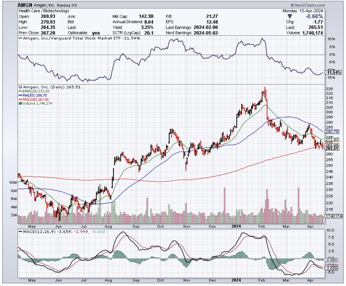Click the MACD(12,26,9) legend line marker
Image resolution: width=346 pixels, height=286 pixels.
(20, 232)
